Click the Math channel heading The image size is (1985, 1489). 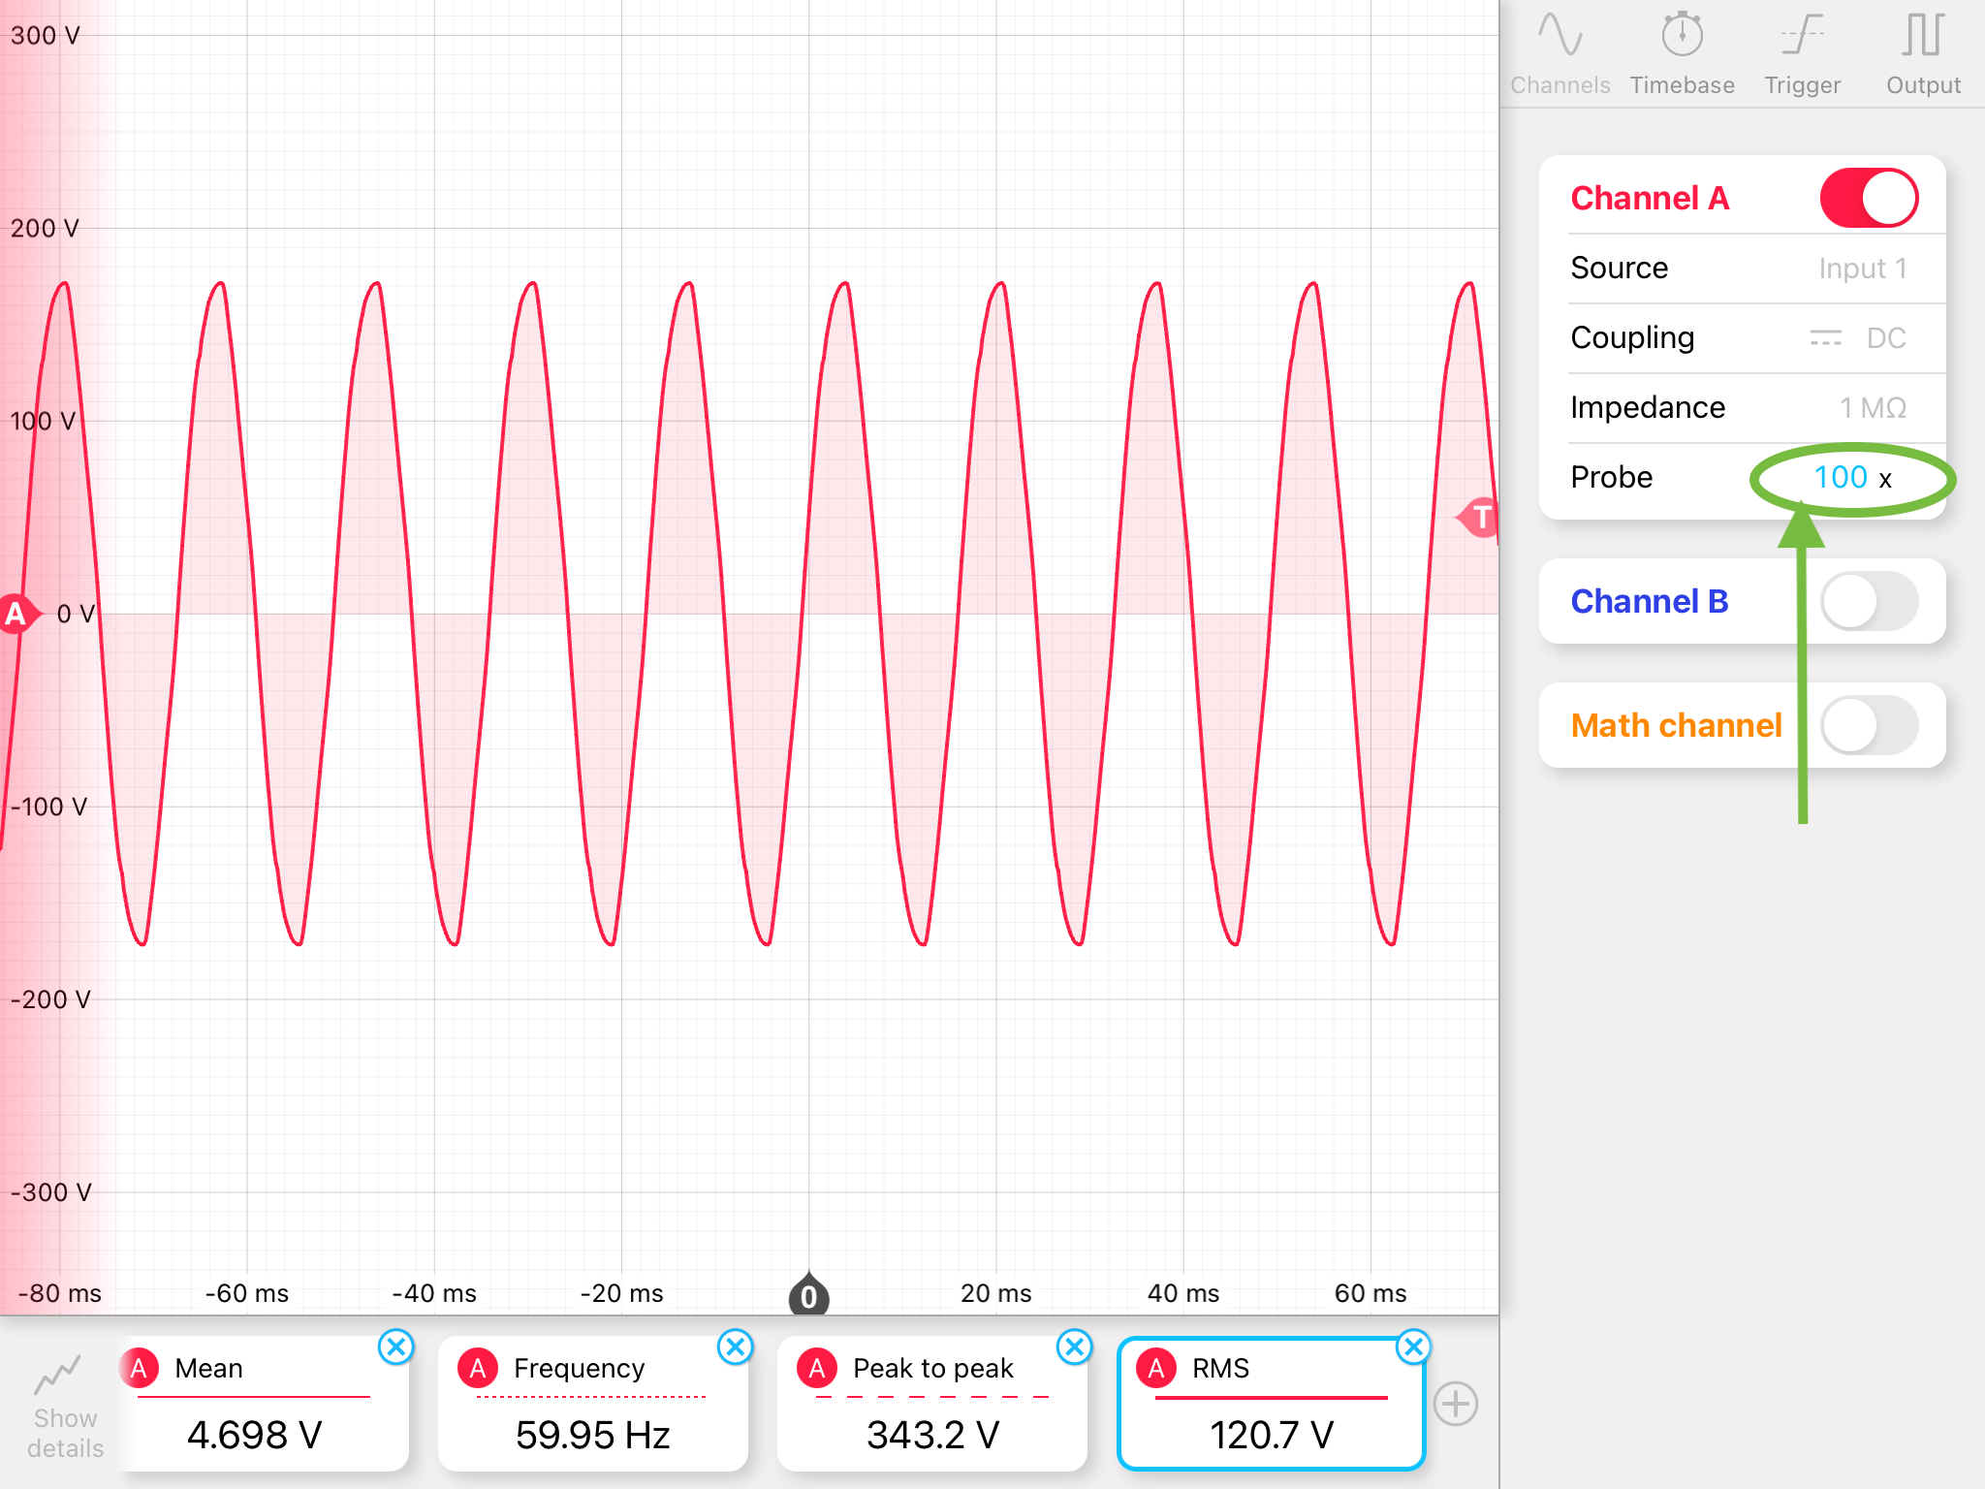[1677, 726]
